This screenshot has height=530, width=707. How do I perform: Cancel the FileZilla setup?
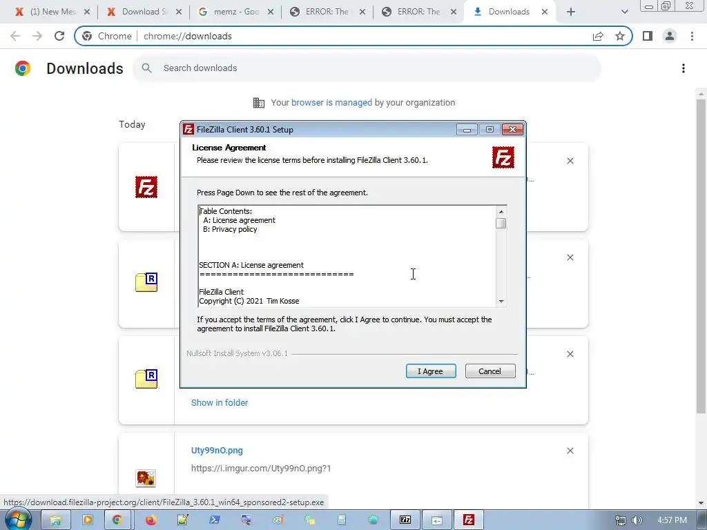(x=490, y=371)
